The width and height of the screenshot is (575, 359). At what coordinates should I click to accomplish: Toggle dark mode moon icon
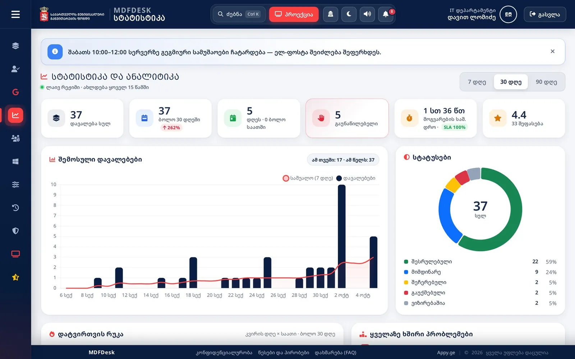pos(349,14)
